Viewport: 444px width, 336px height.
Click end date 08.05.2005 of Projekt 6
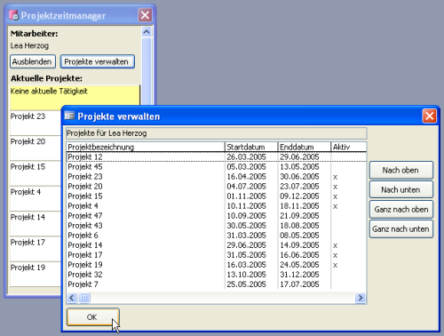point(299,235)
